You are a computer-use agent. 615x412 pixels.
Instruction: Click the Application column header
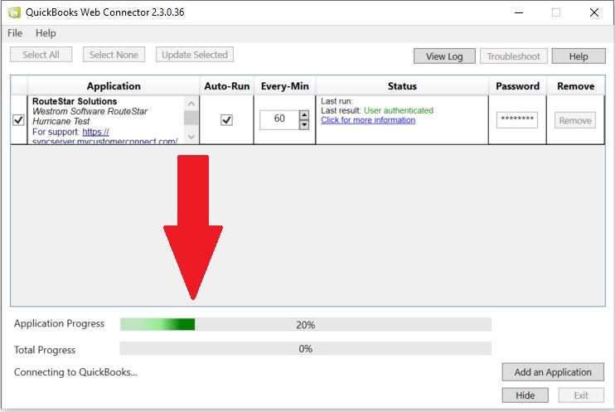point(114,86)
